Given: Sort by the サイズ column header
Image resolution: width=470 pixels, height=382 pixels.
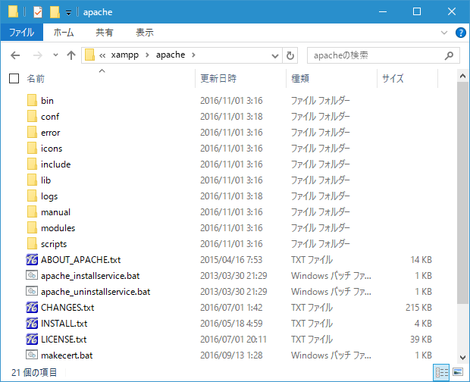Looking at the screenshot, I should (393, 79).
